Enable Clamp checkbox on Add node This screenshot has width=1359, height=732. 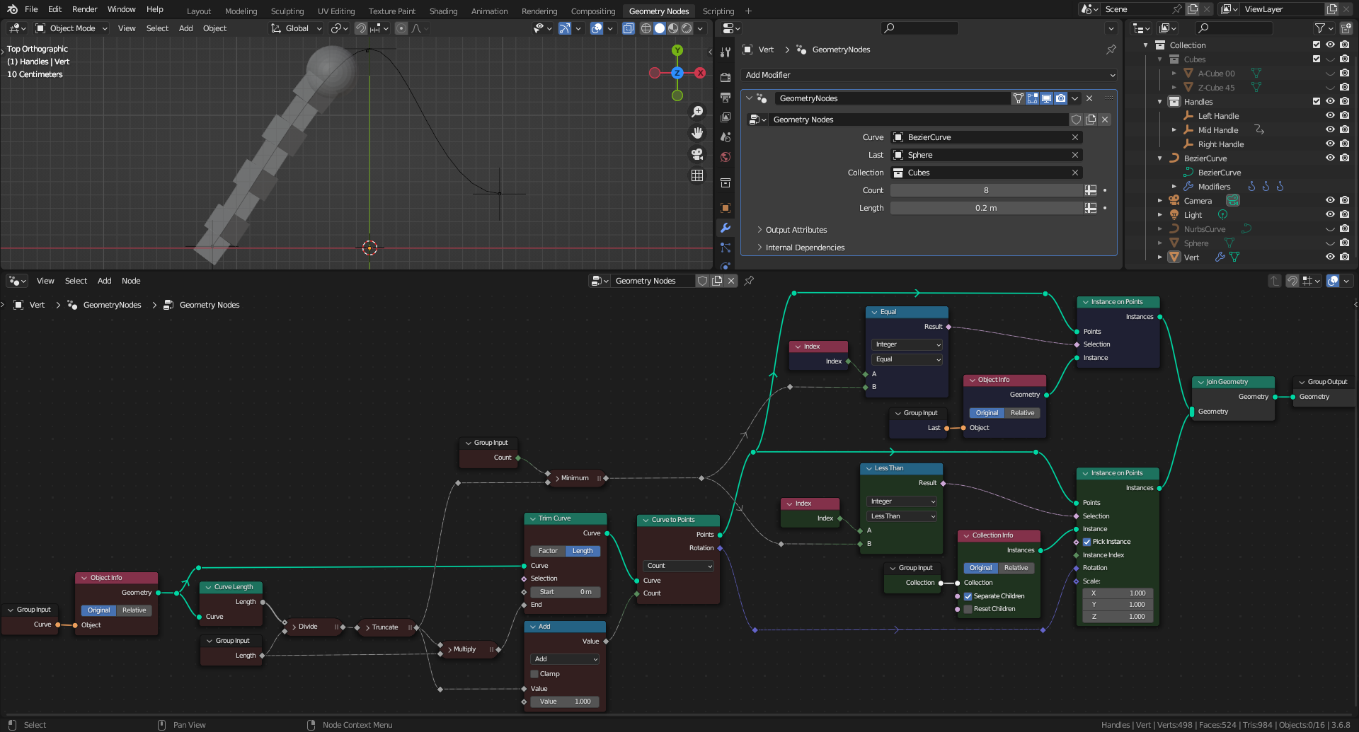tap(534, 674)
